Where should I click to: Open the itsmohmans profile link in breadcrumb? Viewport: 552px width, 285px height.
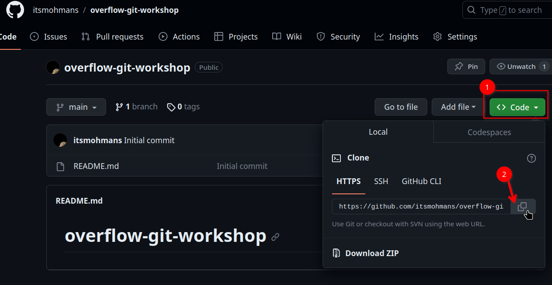(x=55, y=10)
